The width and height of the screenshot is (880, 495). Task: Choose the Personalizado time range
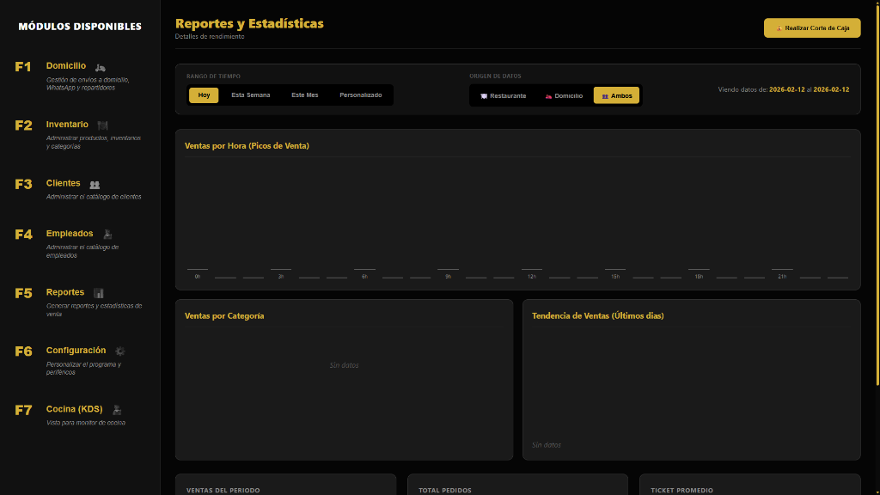coord(361,95)
